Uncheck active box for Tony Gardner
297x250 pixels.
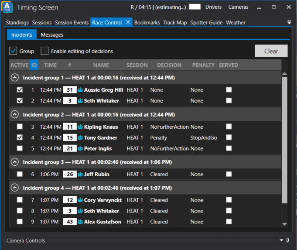pyautogui.click(x=20, y=137)
